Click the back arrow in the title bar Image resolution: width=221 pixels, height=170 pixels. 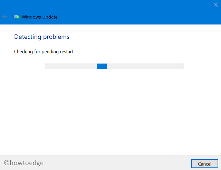point(5,17)
